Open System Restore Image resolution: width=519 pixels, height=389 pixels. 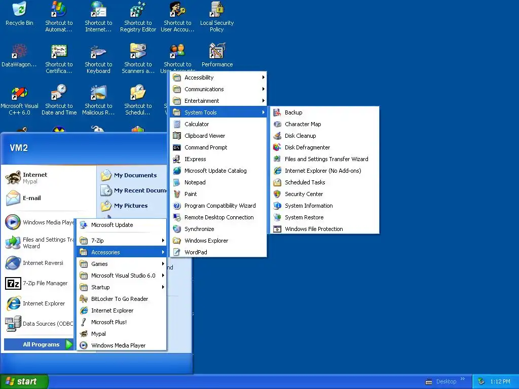click(325, 217)
